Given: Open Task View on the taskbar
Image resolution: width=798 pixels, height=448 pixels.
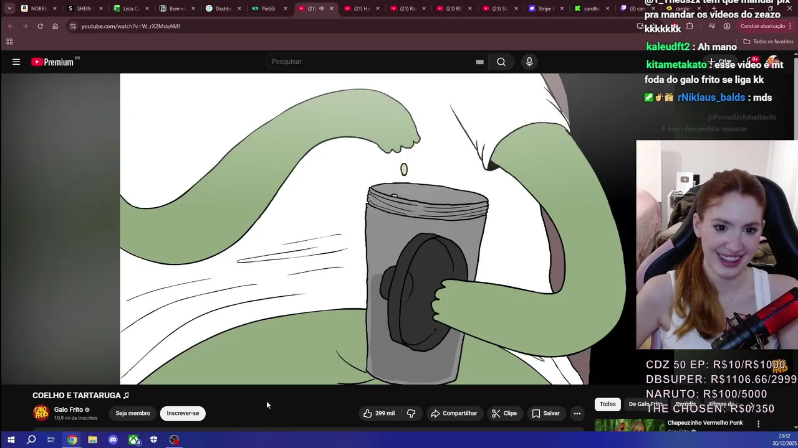Looking at the screenshot, I should pos(51,440).
